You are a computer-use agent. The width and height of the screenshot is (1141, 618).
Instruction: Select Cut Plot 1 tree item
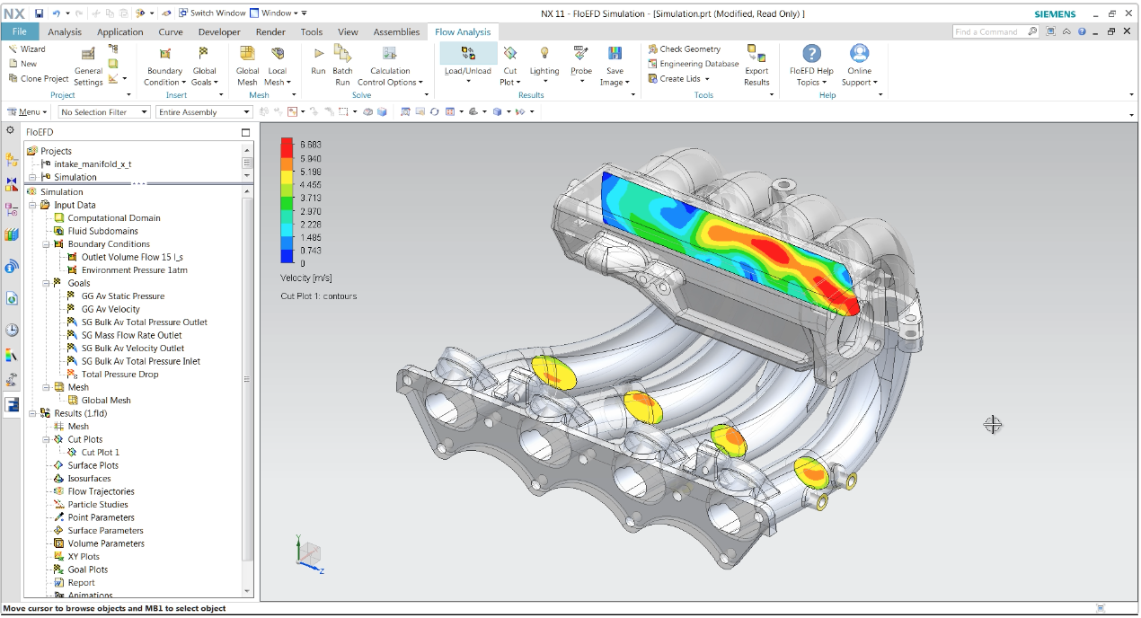pos(100,453)
